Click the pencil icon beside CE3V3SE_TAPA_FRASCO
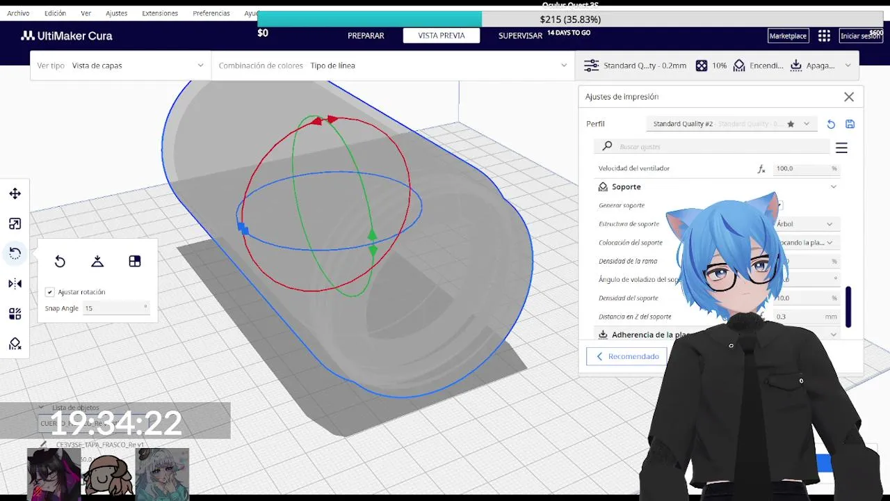The image size is (890, 501). click(x=43, y=444)
